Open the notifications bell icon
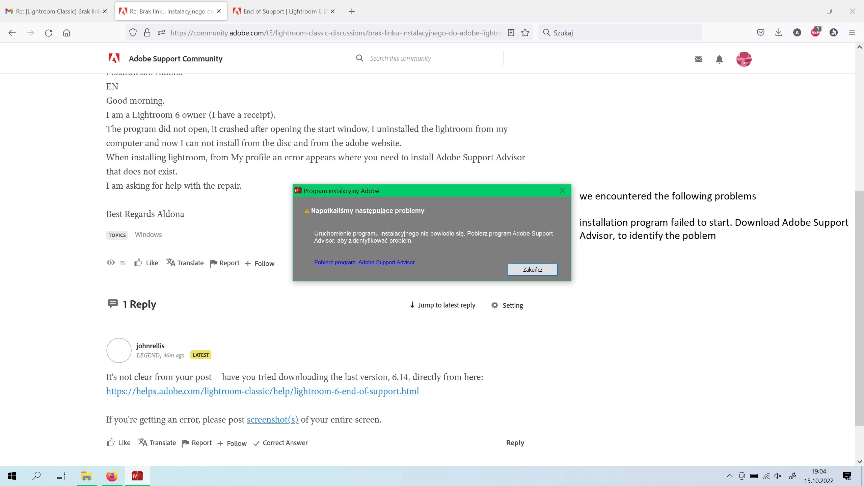Screen dimensions: 864x486 coord(719,59)
